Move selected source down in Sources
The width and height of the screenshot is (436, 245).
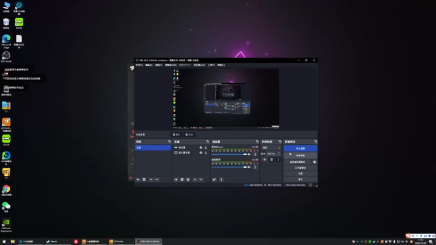coord(201,180)
